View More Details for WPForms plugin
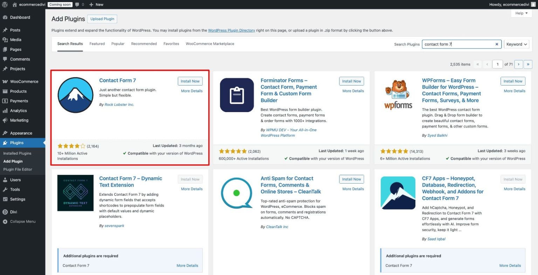Image resolution: width=538 pixels, height=275 pixels. (x=515, y=91)
